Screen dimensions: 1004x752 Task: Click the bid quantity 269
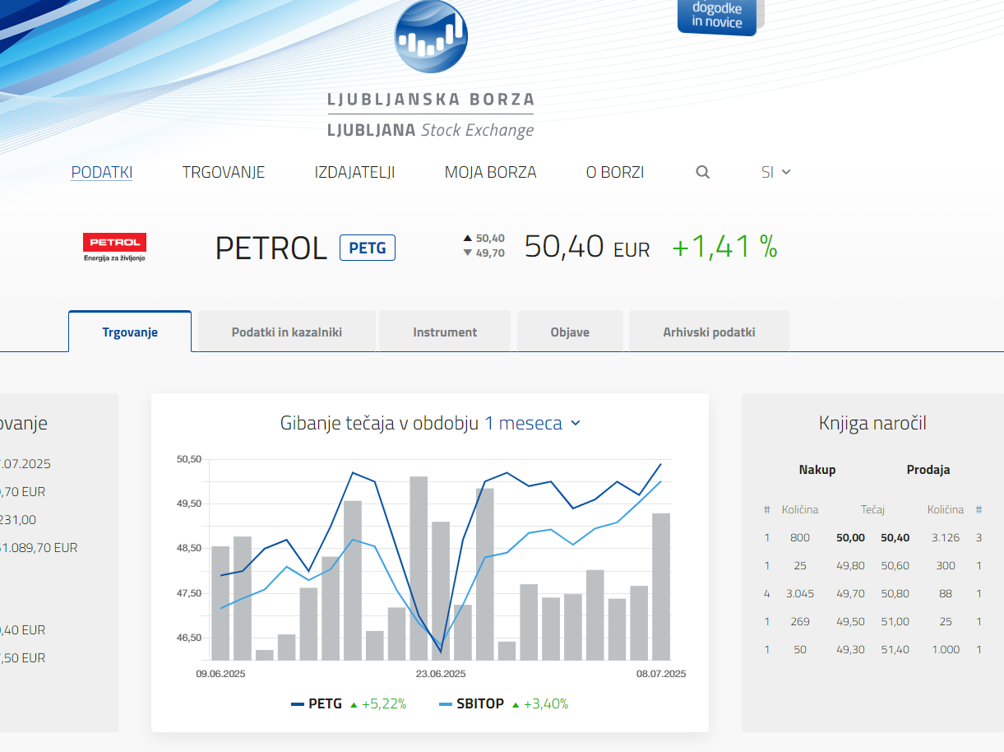coord(800,621)
